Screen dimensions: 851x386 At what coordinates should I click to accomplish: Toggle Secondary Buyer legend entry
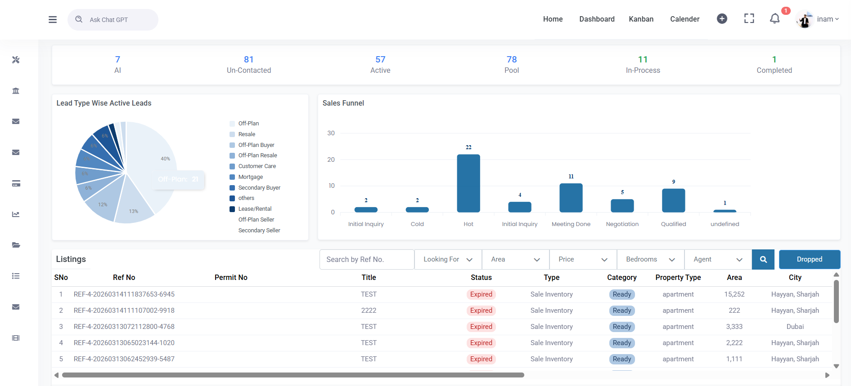[255, 188]
